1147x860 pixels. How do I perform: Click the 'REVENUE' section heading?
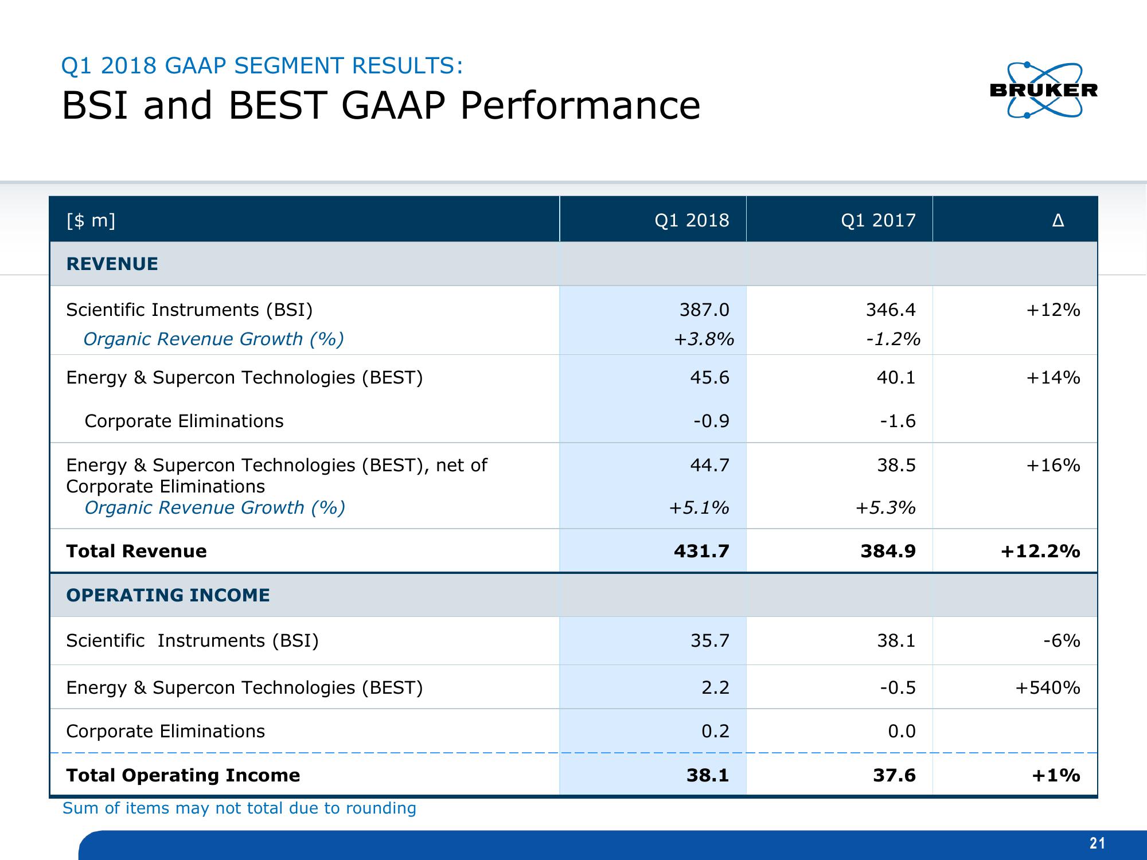(x=112, y=264)
